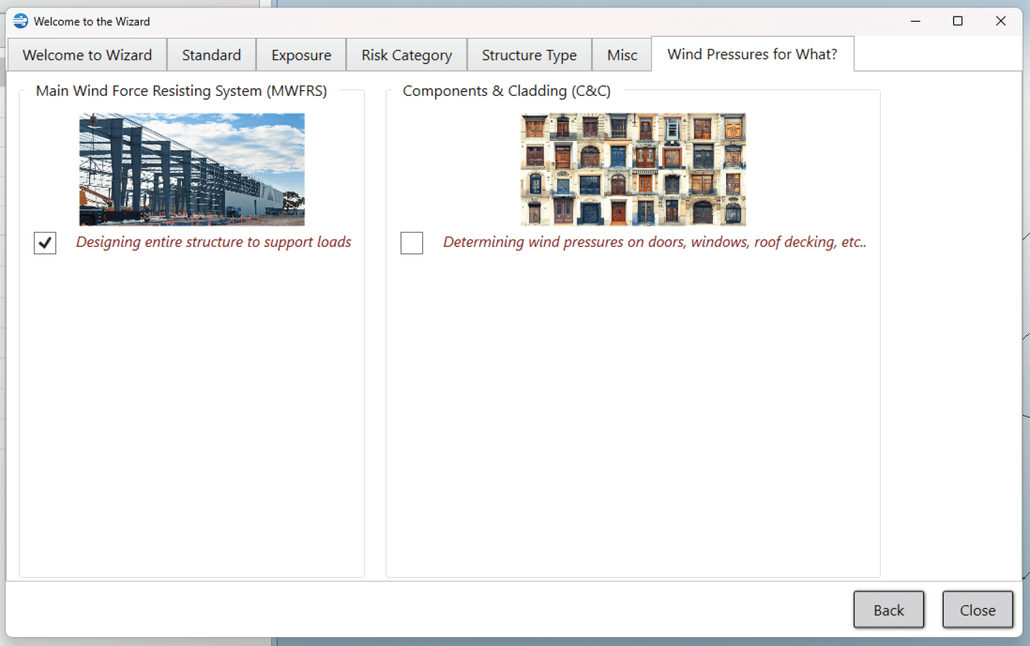Select the Risk Category tab
Screen dimensions: 1030x646
tap(406, 55)
